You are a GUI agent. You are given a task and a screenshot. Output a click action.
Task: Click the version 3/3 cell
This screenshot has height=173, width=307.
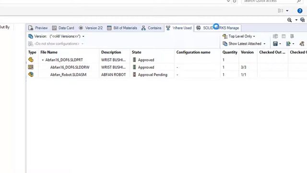pyautogui.click(x=244, y=67)
